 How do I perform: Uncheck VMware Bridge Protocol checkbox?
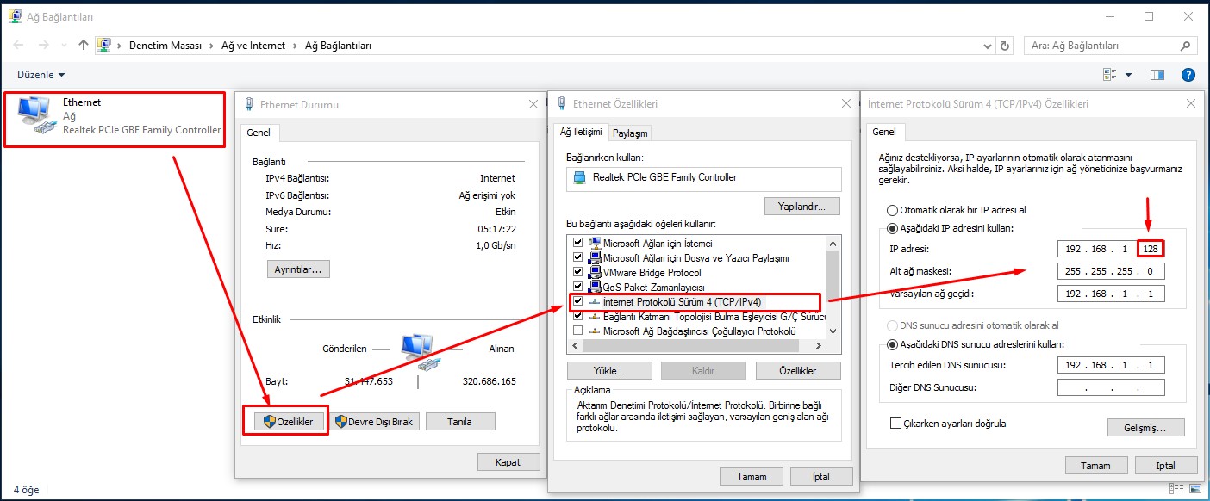(x=578, y=272)
